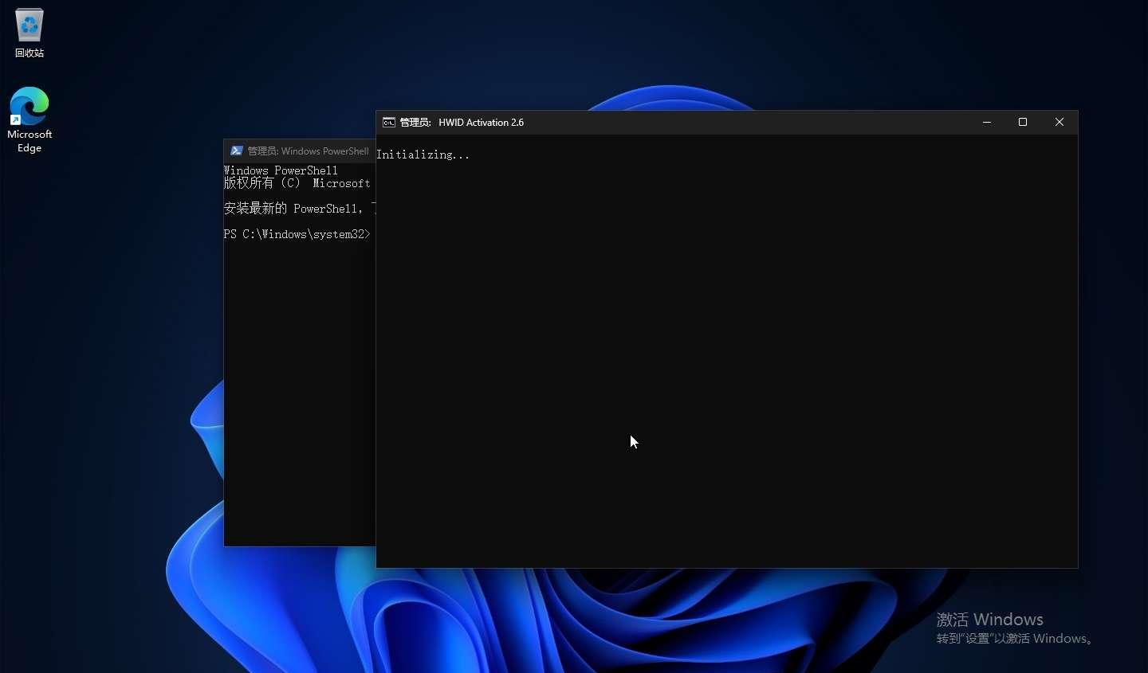Viewport: 1148px width, 673px height.
Task: Maximize the HWID Activation 2.6 window
Action: coord(1023,123)
